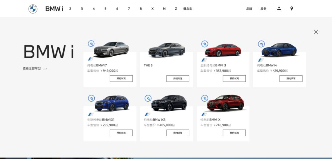
Task: Click 预约试驾 button for BMW iX1
Action: (121, 133)
